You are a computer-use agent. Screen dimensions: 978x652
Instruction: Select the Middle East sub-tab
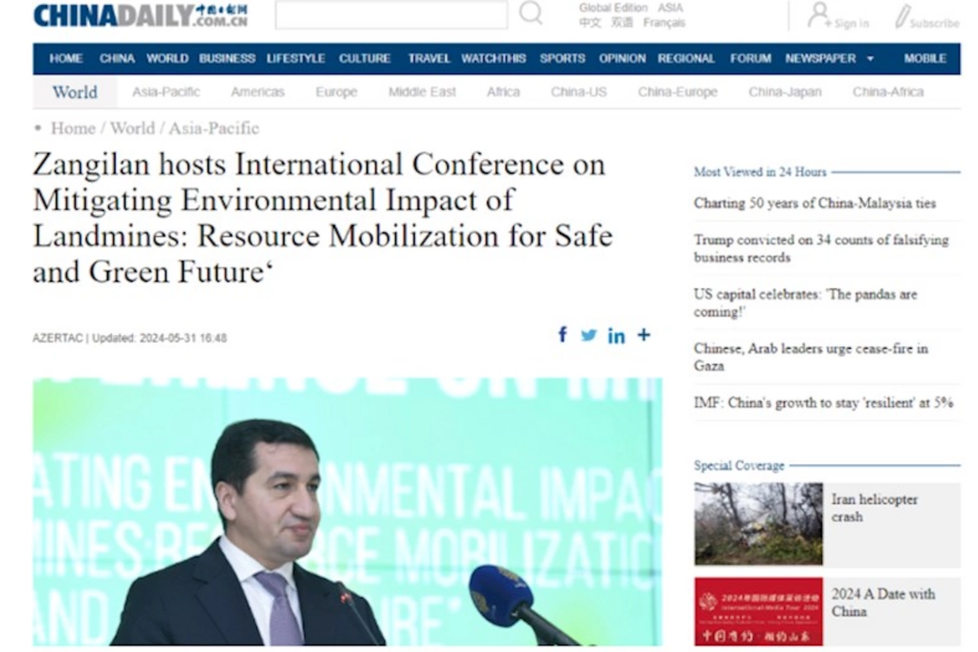(x=422, y=92)
